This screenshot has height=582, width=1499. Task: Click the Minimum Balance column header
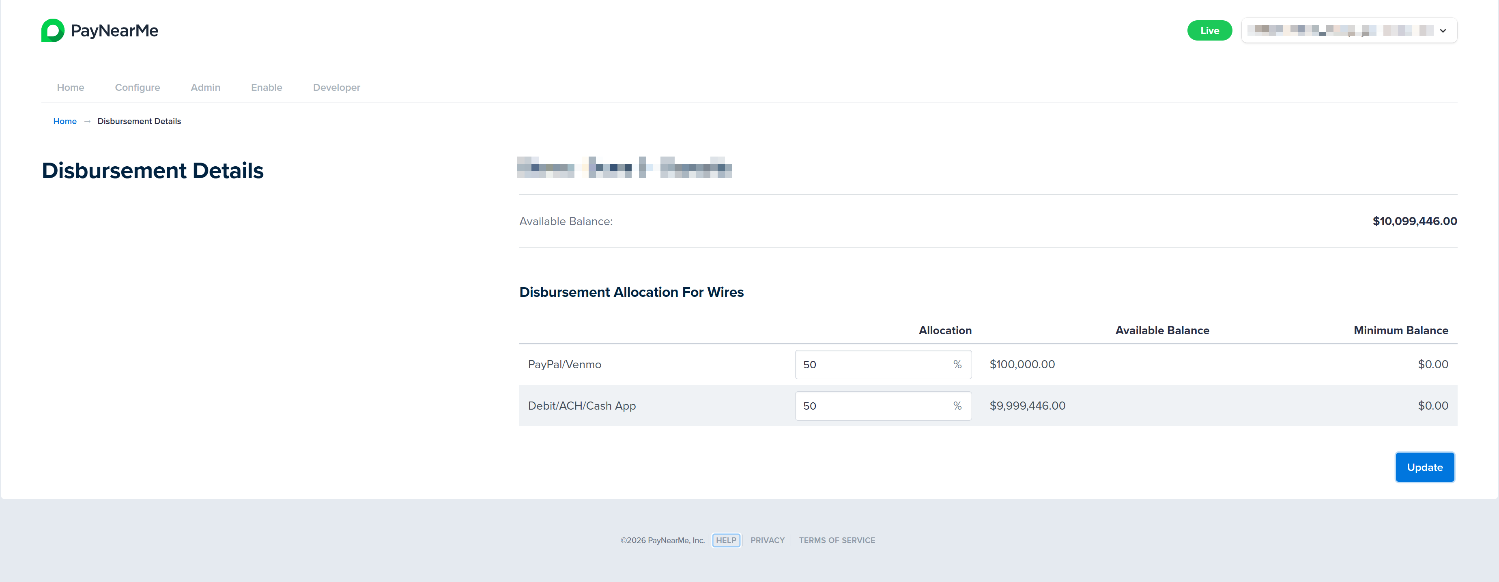tap(1401, 331)
